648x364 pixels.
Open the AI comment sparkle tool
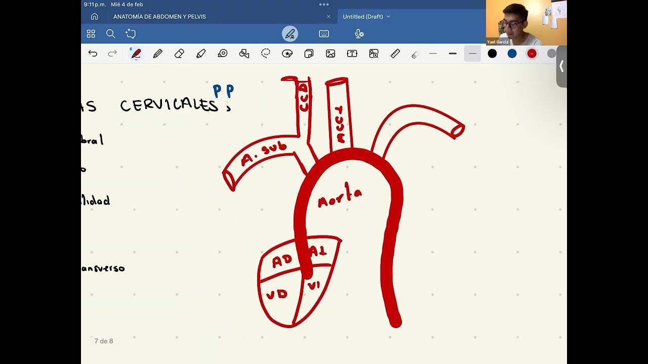131,34
